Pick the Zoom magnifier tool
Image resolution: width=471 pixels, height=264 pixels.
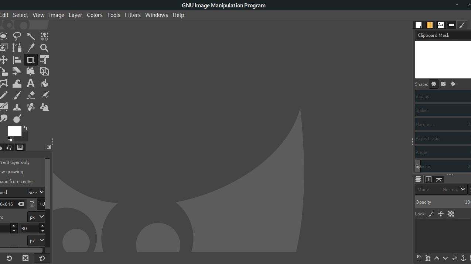pos(44,48)
